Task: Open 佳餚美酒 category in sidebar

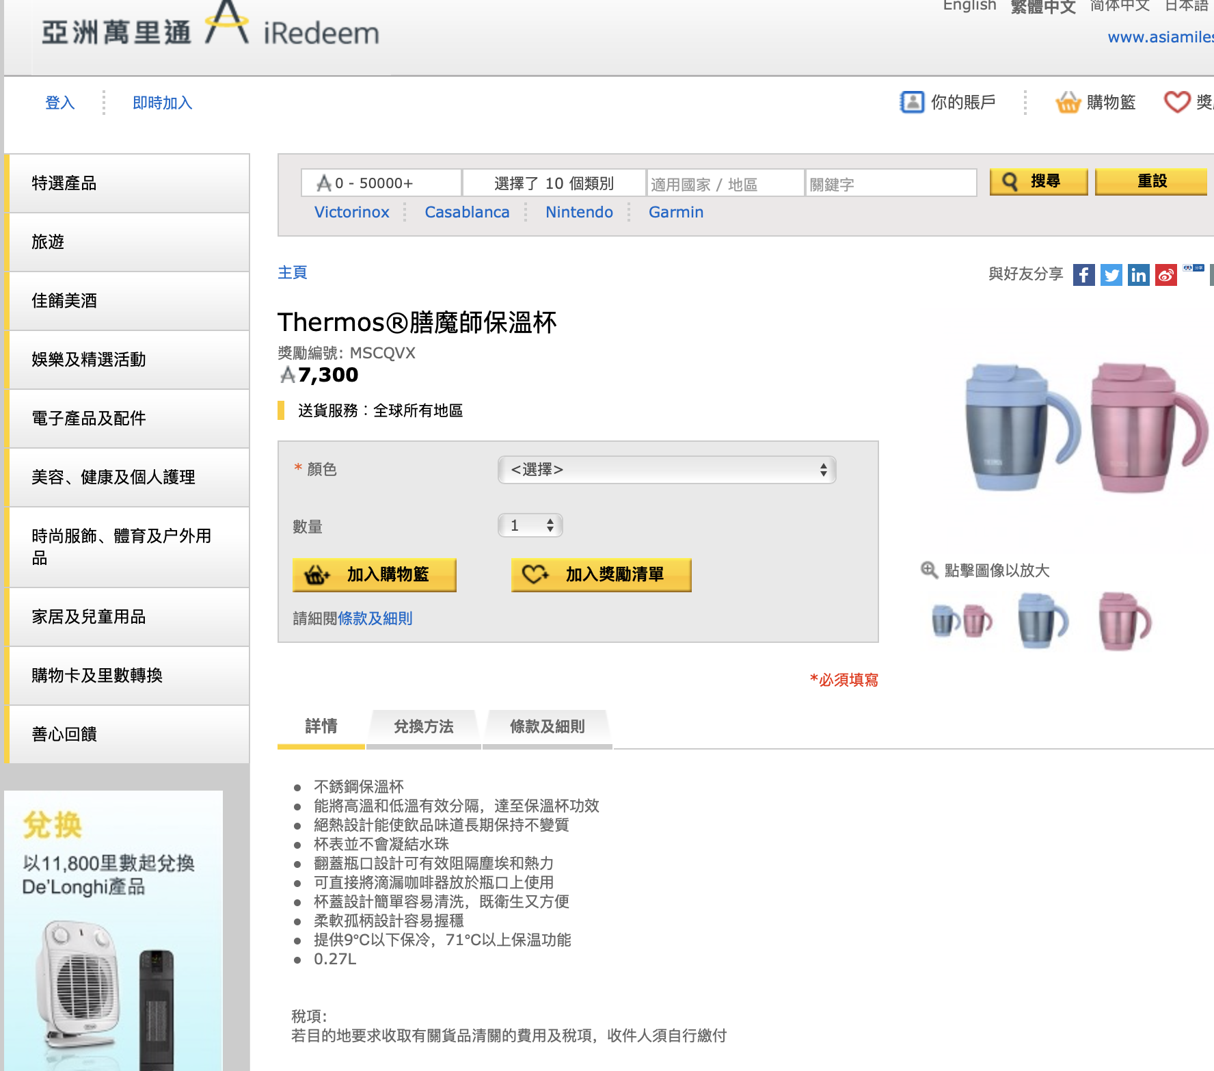Action: tap(129, 301)
